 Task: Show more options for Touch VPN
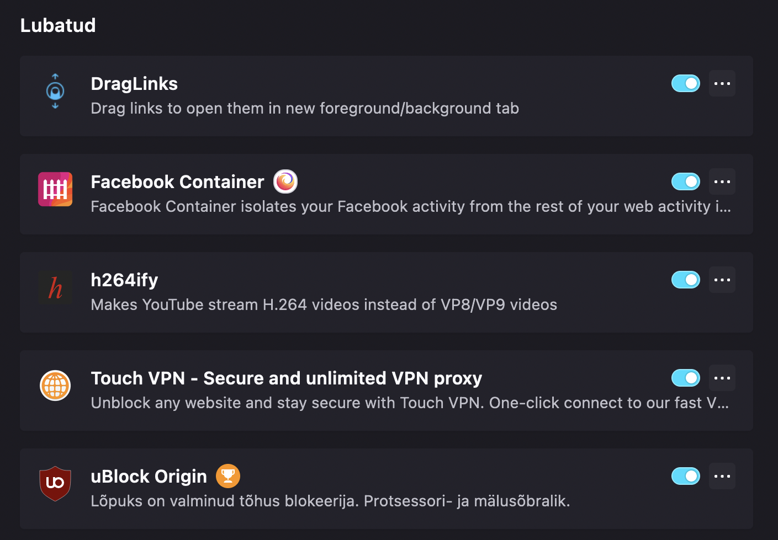[722, 378]
